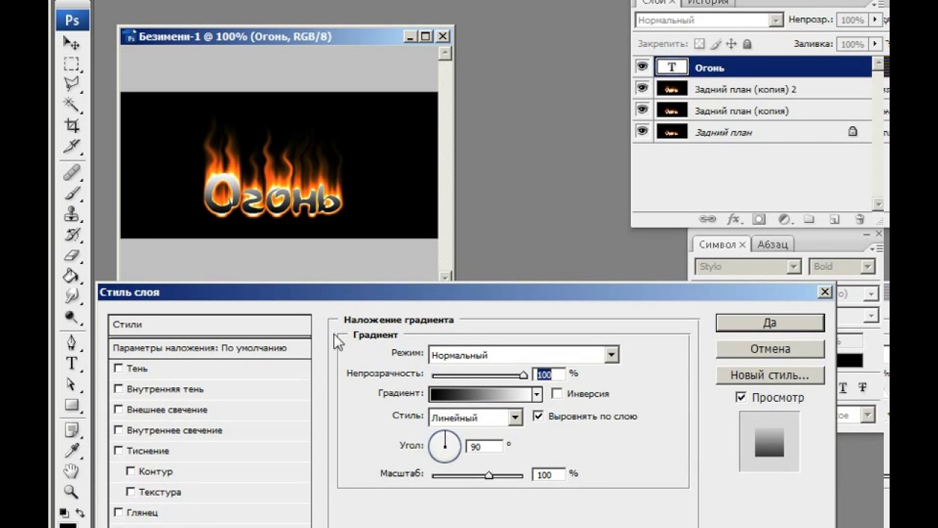The width and height of the screenshot is (938, 528).
Task: Select the Pen tool
Action: [x=71, y=343]
